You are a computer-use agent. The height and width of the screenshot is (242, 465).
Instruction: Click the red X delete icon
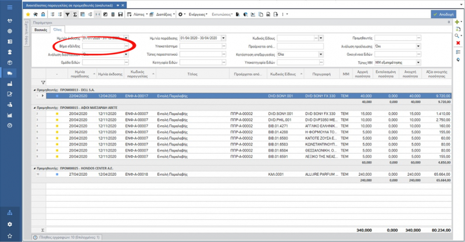click(x=458, y=43)
